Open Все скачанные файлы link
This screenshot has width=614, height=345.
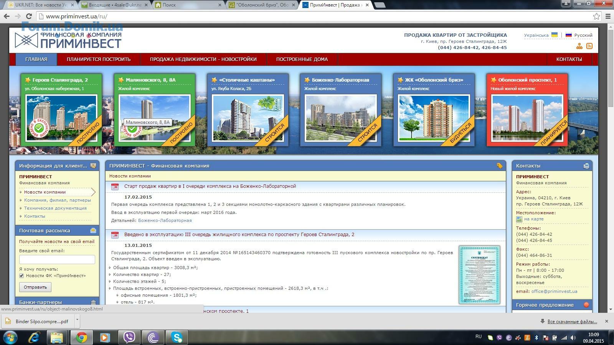coord(572,321)
